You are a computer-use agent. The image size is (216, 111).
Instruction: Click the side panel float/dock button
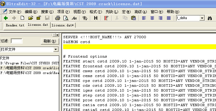click(x=54, y=35)
